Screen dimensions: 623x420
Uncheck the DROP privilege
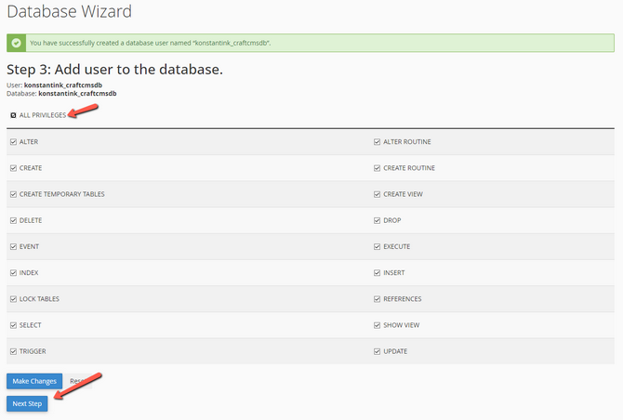pos(378,220)
